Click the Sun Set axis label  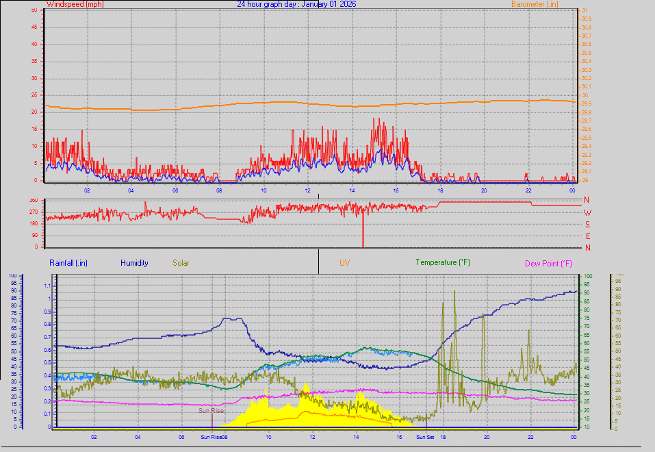(x=426, y=436)
